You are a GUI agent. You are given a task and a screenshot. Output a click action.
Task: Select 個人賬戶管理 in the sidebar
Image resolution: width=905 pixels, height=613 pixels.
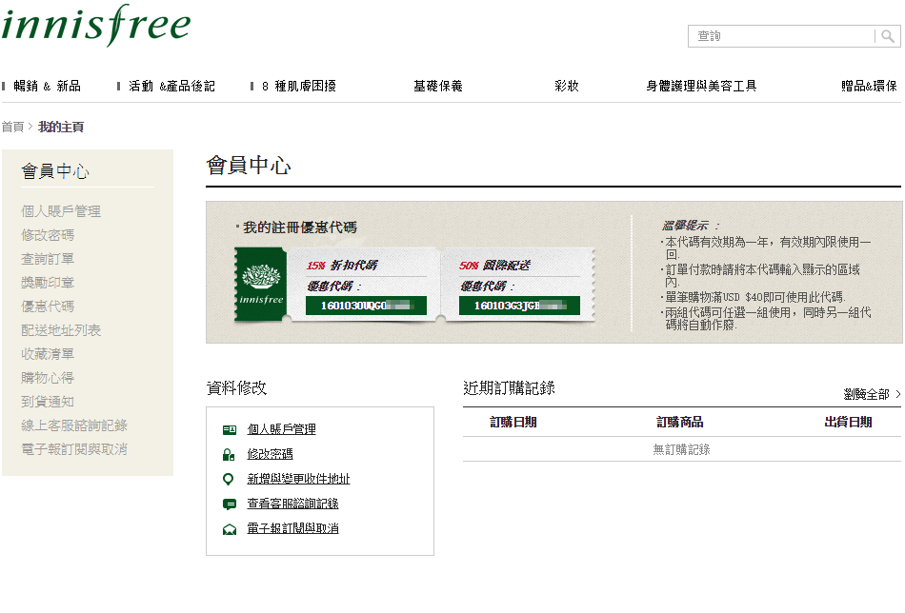click(x=61, y=211)
